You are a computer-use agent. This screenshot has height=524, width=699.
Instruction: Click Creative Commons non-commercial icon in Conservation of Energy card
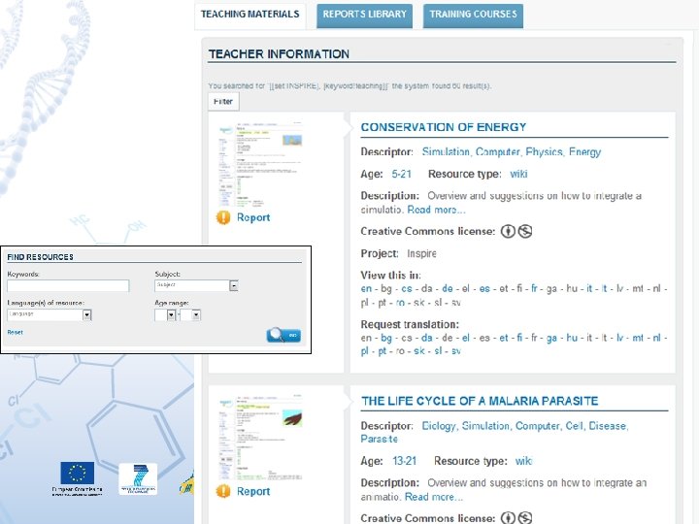[x=525, y=231]
